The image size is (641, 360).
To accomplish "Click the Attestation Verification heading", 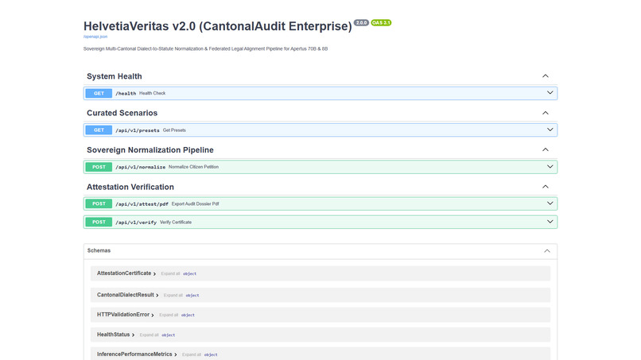I will click(130, 187).
